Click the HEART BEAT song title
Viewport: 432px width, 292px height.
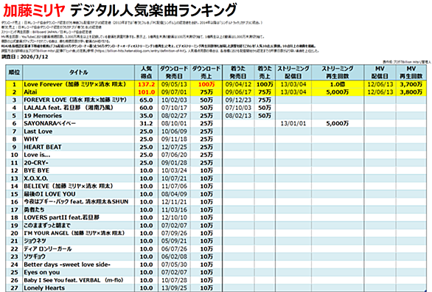click(x=43, y=147)
